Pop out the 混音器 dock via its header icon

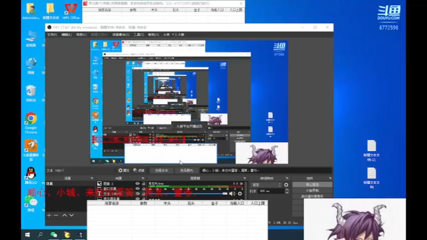point(244,178)
